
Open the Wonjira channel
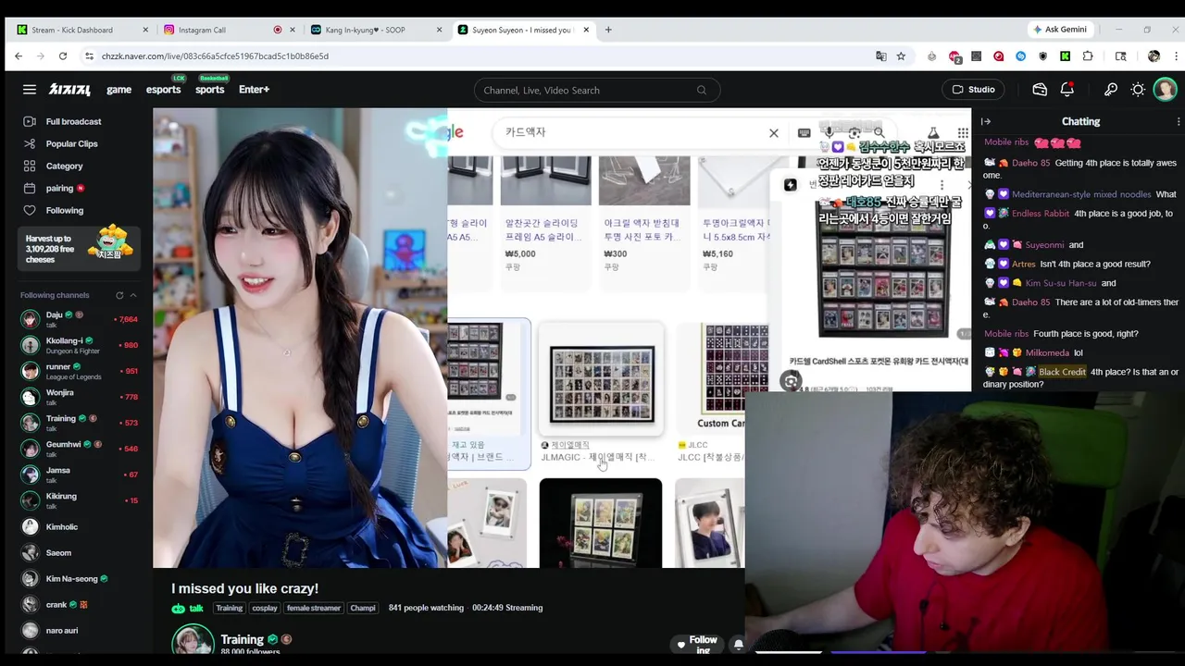tap(80, 397)
